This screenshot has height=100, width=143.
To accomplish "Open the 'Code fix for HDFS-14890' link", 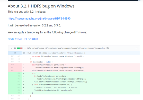I will tap(23, 39).
